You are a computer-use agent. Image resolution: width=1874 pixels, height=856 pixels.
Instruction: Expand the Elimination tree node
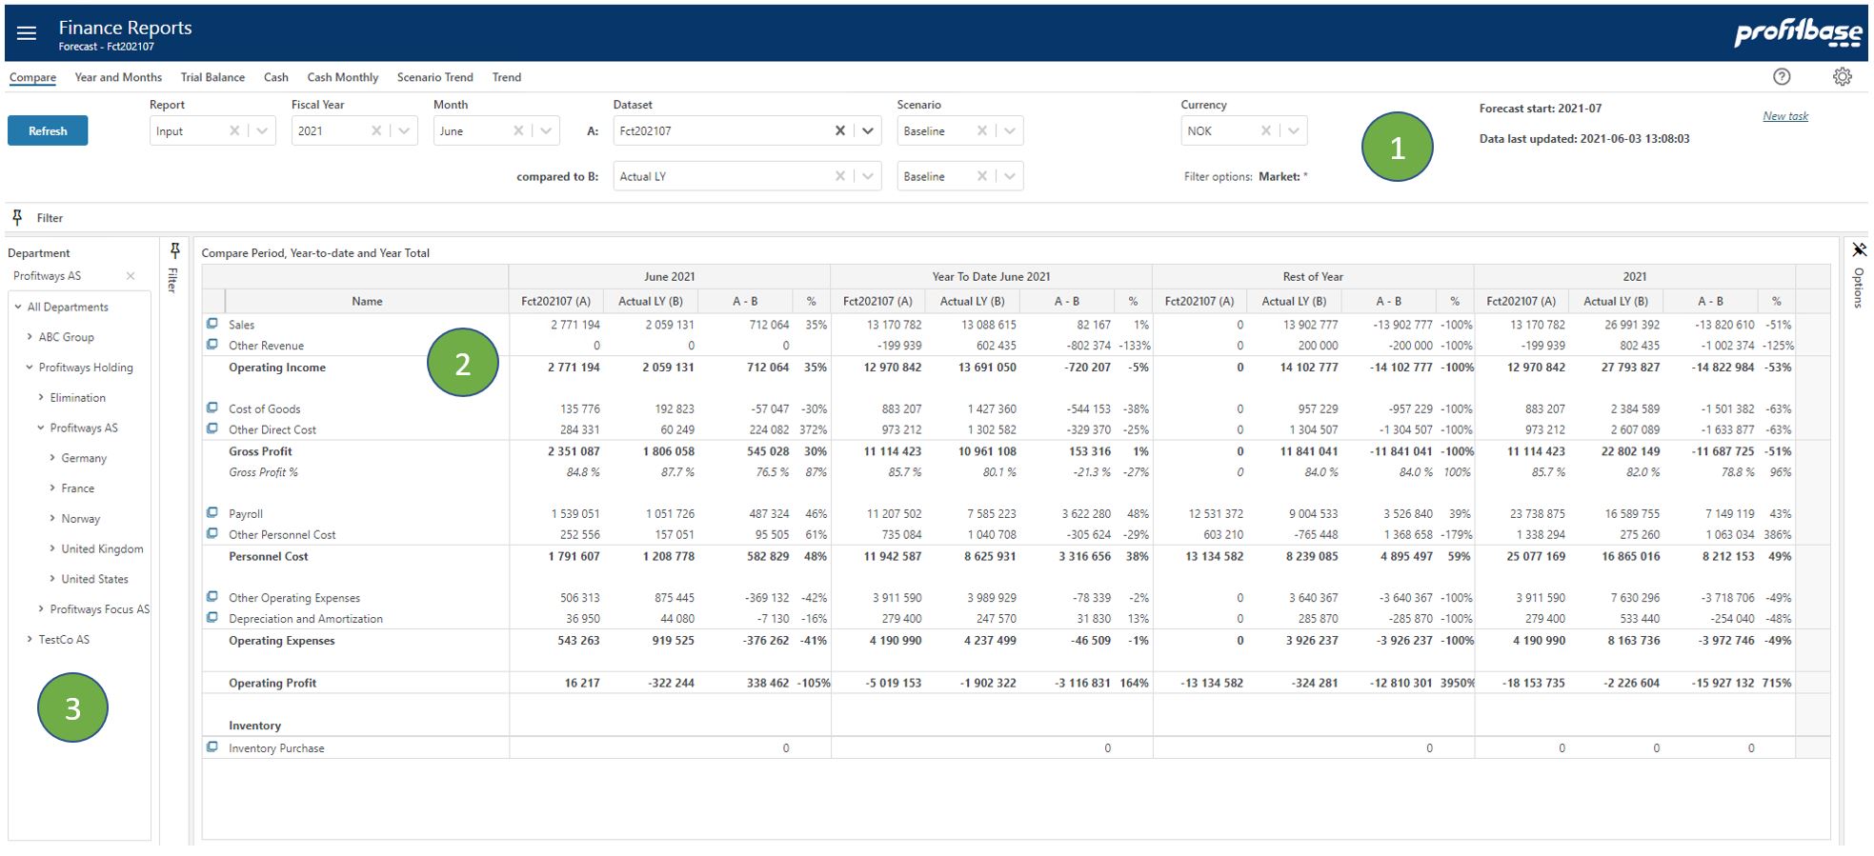(x=41, y=397)
